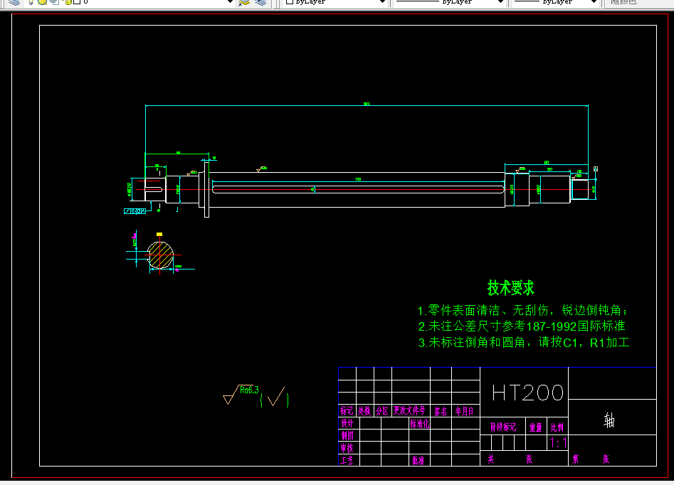Select the 1:1 scale value
Screen dimensions: 674x485
point(557,442)
